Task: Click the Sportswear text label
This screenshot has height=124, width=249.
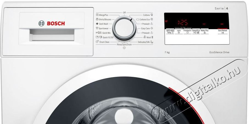Action: click(103, 28)
